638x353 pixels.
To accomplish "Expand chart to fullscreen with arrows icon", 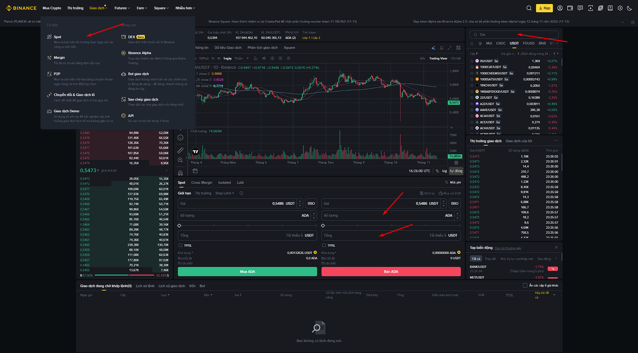I will point(449,48).
